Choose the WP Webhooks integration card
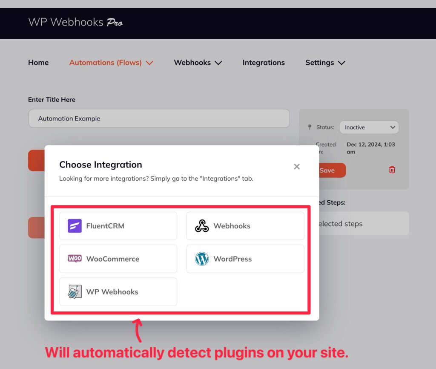 tap(118, 291)
